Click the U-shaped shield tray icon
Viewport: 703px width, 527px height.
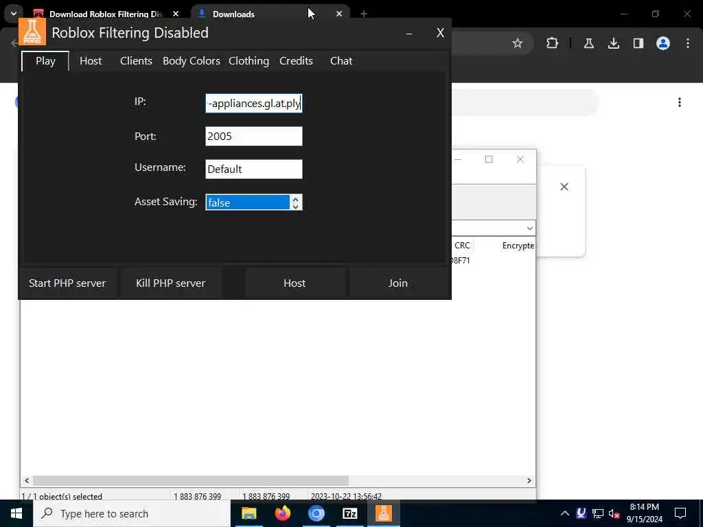(x=581, y=513)
